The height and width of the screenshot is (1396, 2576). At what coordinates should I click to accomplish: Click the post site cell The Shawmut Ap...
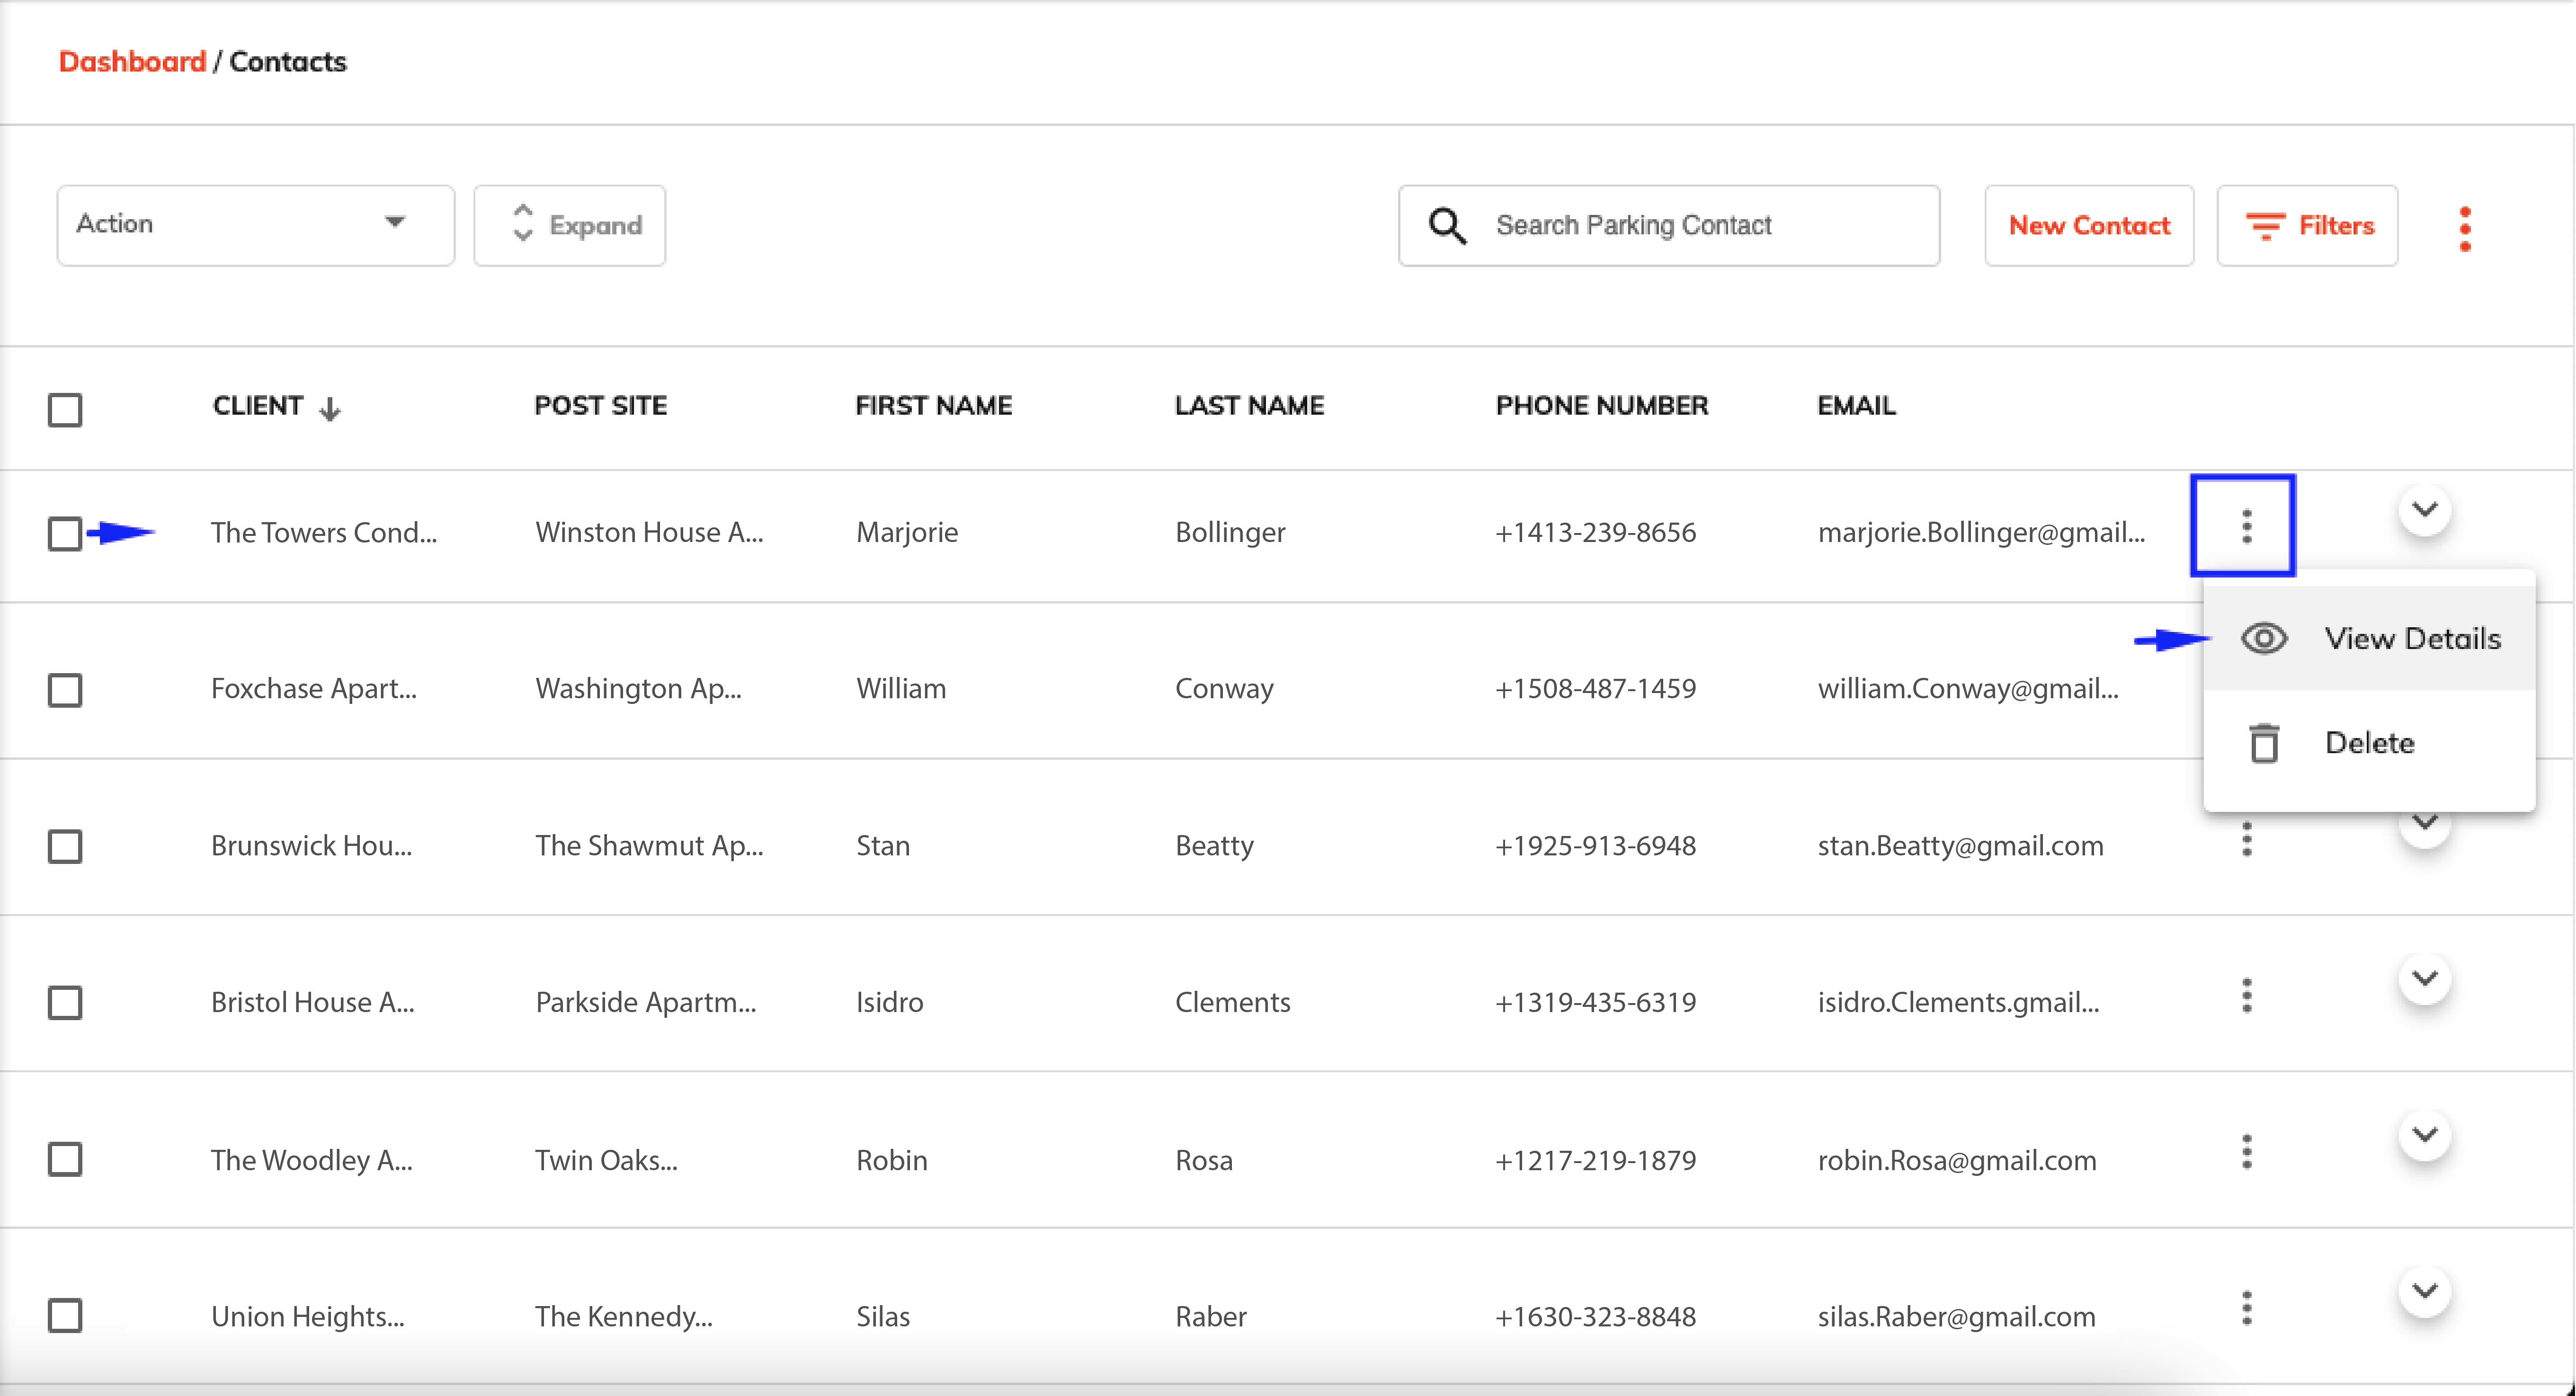pyautogui.click(x=649, y=846)
